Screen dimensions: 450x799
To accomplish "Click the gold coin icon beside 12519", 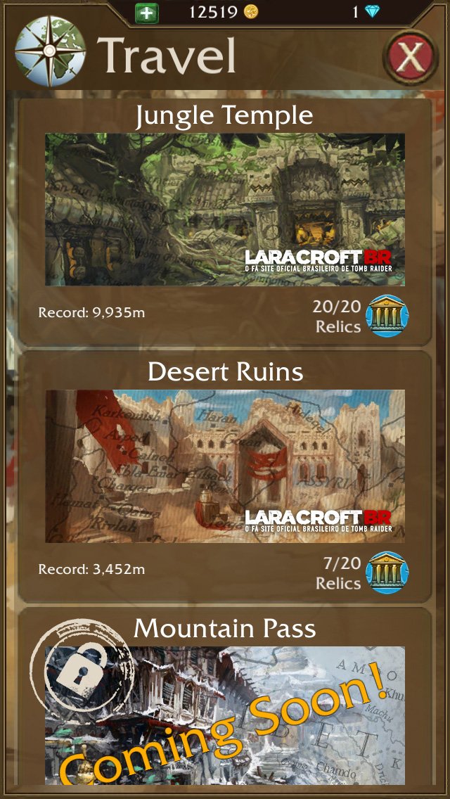I will tap(250, 12).
